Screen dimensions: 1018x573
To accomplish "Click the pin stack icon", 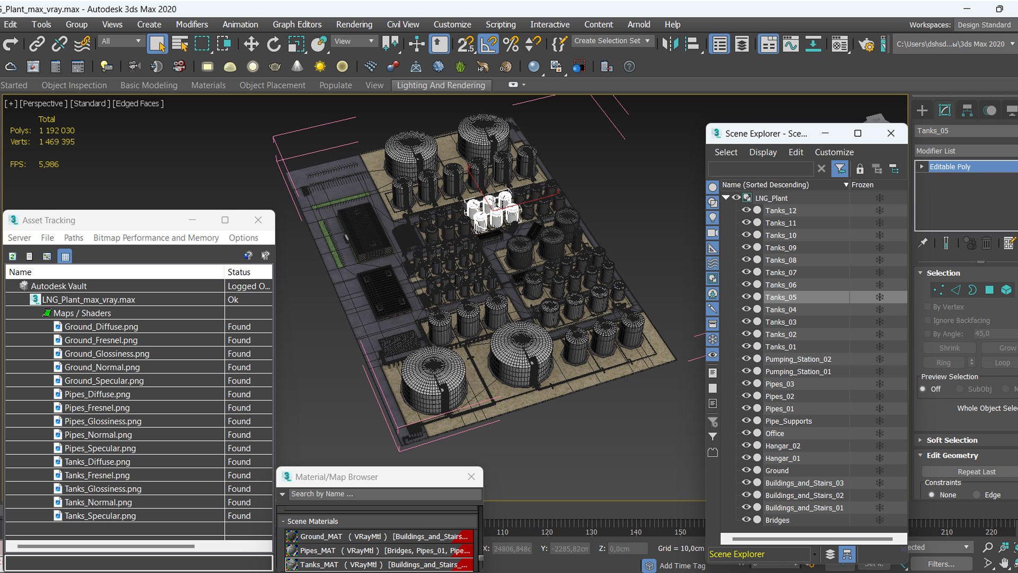I will pyautogui.click(x=923, y=242).
